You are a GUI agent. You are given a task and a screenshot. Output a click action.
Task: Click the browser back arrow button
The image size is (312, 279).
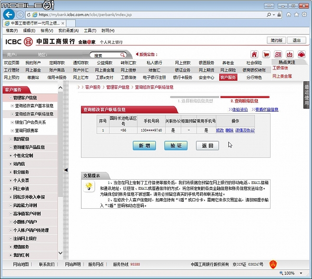tap(9, 15)
